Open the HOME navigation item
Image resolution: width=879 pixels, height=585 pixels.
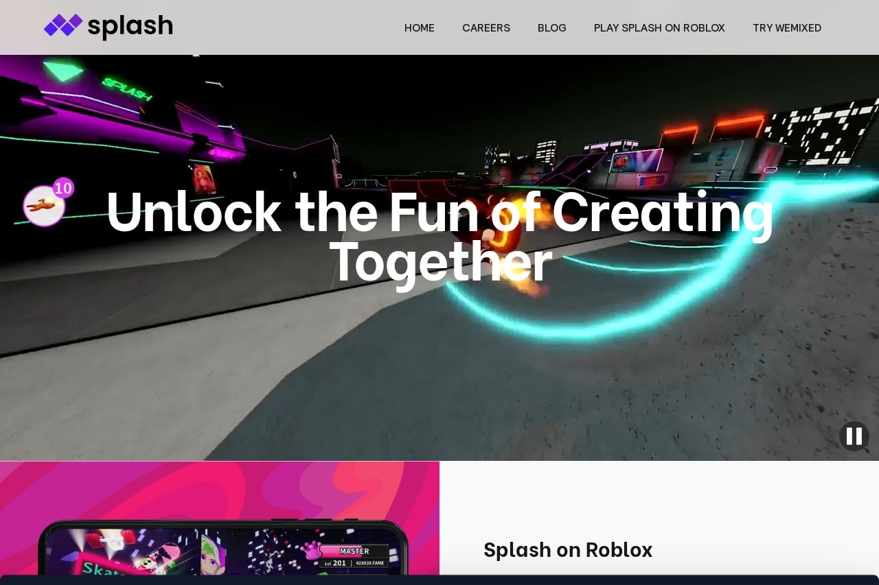(420, 27)
